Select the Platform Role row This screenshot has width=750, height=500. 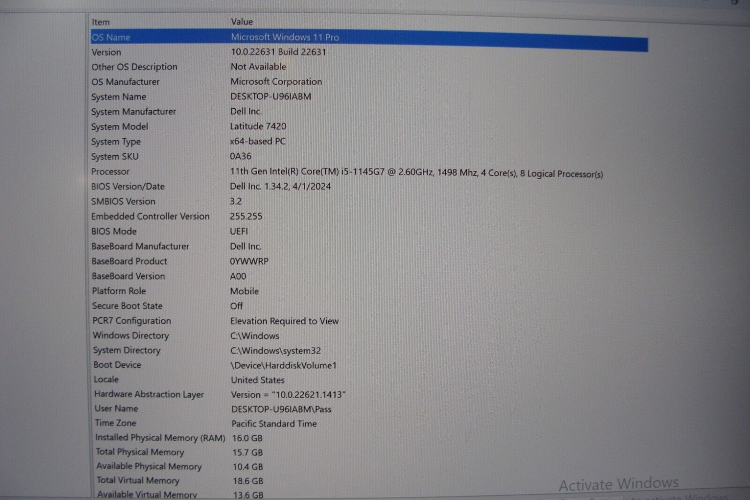point(119,291)
